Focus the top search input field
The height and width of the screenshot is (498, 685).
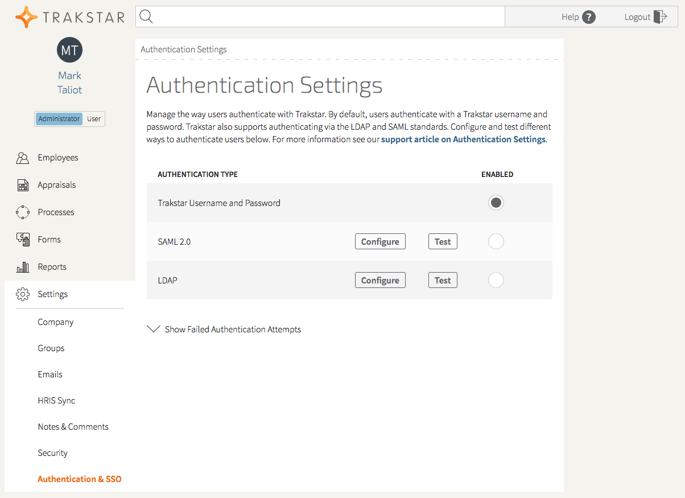[x=320, y=17]
